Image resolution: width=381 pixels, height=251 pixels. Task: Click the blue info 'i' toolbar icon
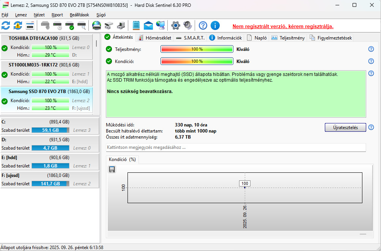215,25
